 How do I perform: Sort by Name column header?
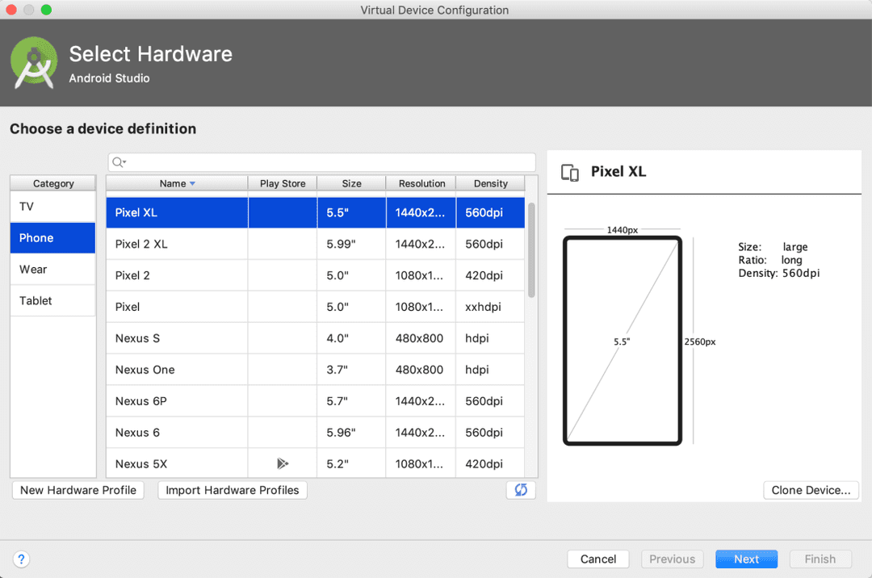(177, 183)
